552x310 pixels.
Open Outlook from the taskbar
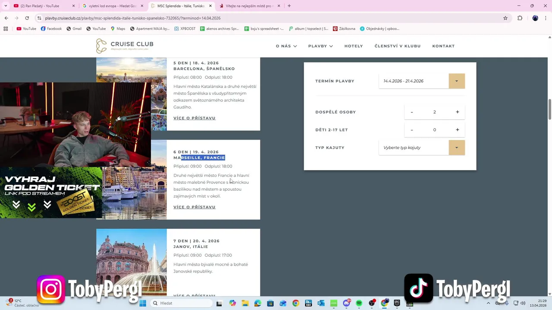[321, 303]
